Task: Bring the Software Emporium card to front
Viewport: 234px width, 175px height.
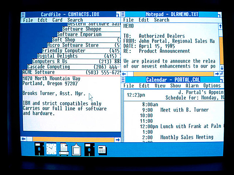Action: [x=89, y=34]
